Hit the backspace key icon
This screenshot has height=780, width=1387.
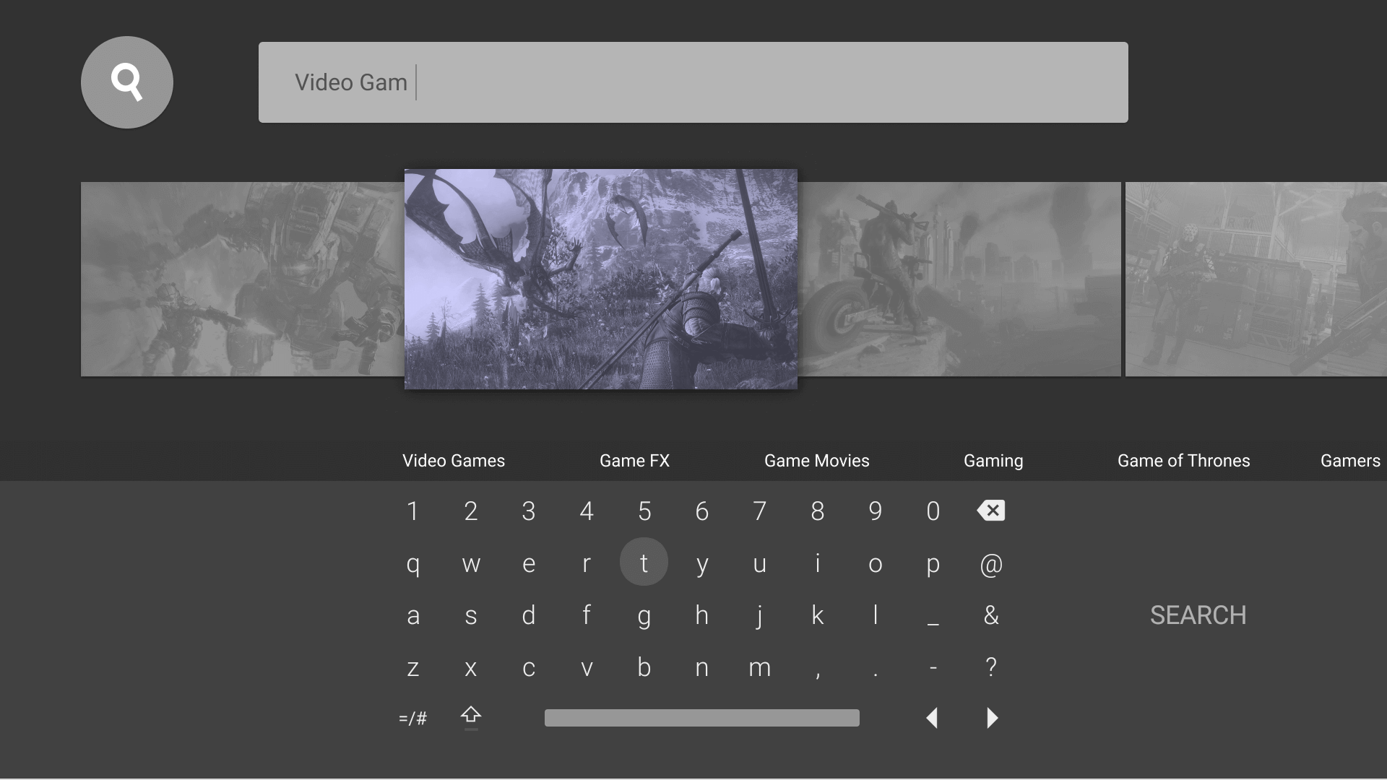pos(991,511)
